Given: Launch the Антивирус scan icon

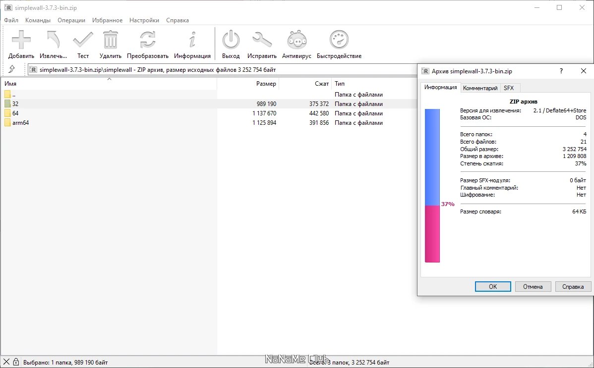Looking at the screenshot, I should click(297, 40).
